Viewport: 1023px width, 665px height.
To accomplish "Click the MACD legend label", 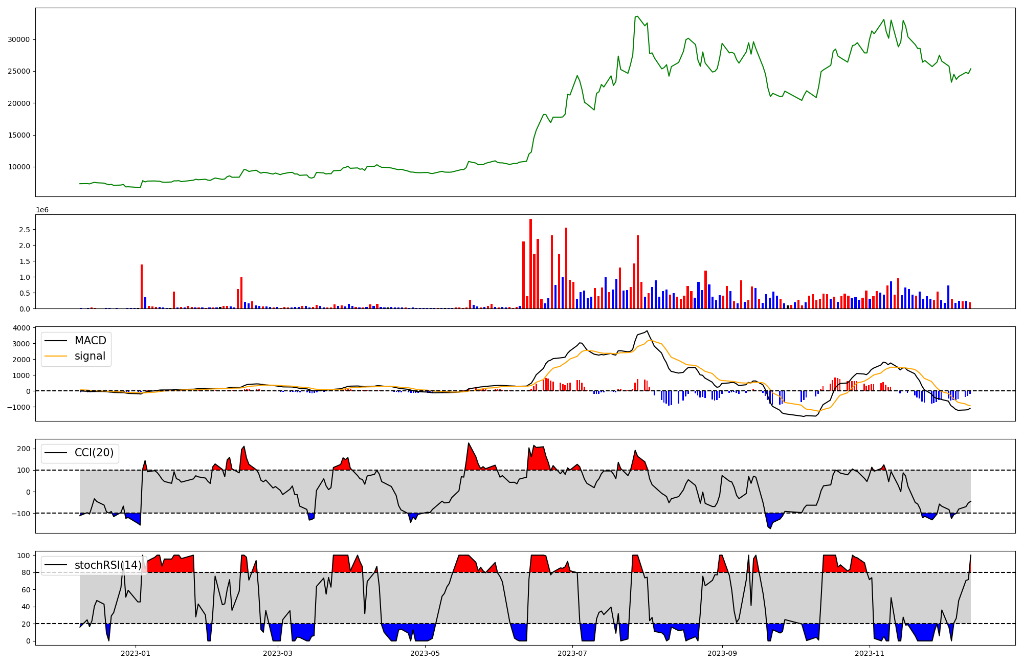I will tap(90, 341).
